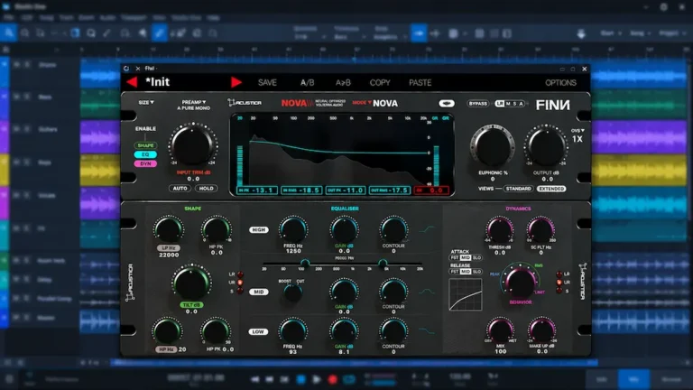The image size is (693, 390).
Task: Click the Low band shelf curve icon
Action: click(427, 330)
